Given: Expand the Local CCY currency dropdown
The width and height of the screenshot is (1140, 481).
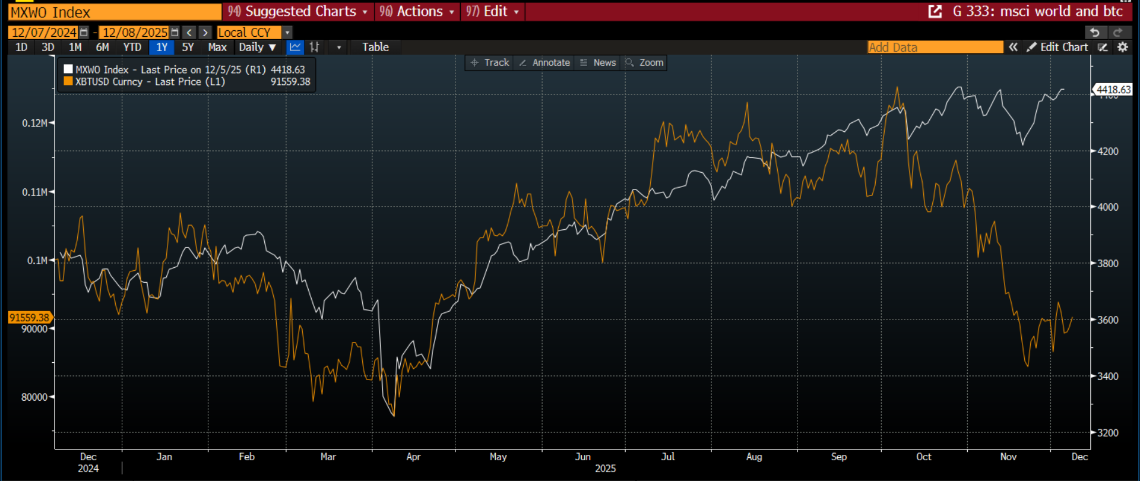Looking at the screenshot, I should coord(287,33).
